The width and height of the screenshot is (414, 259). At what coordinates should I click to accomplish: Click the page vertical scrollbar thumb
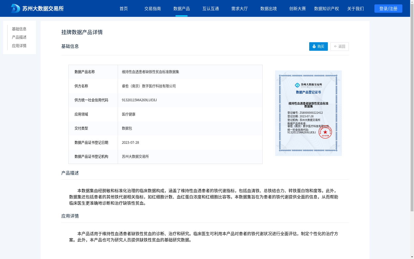[412, 108]
